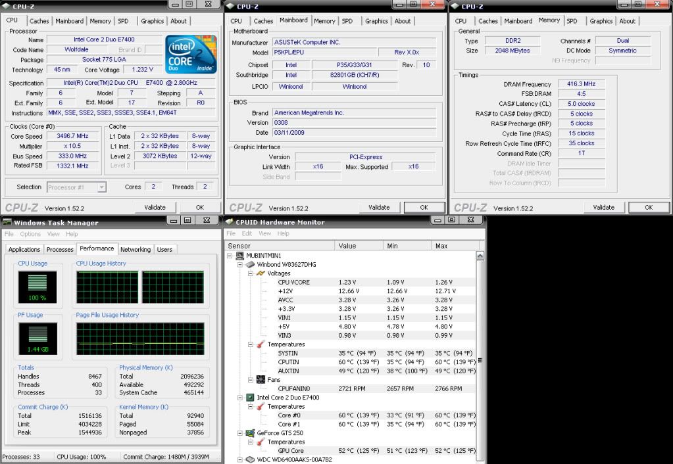Collapse the Temperatures group under Winbond
The image size is (673, 464).
click(251, 344)
